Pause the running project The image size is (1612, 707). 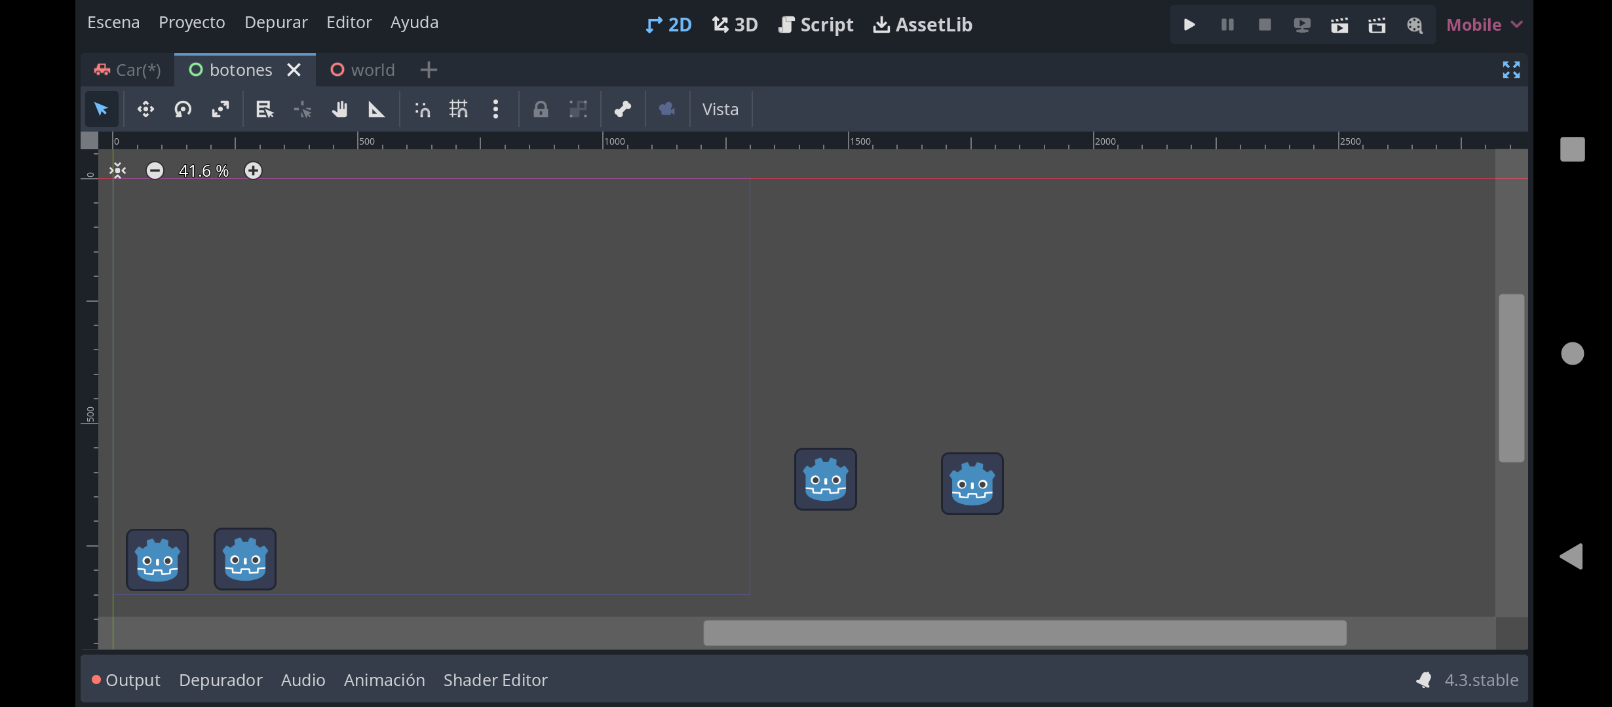pyautogui.click(x=1227, y=25)
